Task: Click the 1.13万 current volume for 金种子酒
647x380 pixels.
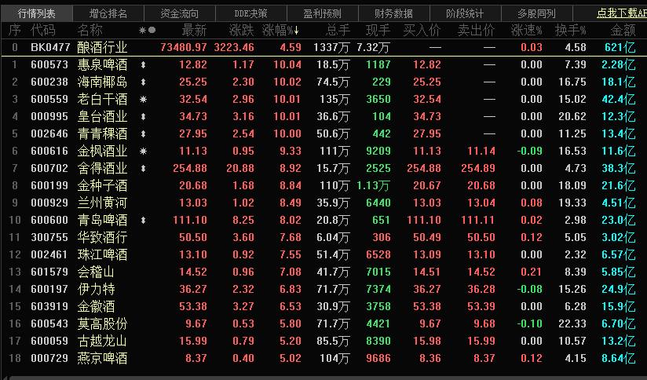Action: point(373,185)
